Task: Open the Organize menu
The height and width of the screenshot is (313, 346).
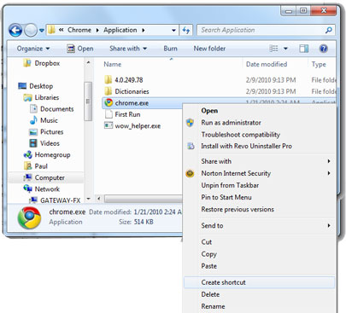Action: (x=33, y=49)
